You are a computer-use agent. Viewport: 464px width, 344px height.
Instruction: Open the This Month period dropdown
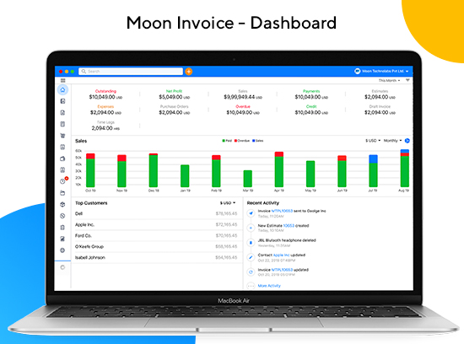pos(389,80)
